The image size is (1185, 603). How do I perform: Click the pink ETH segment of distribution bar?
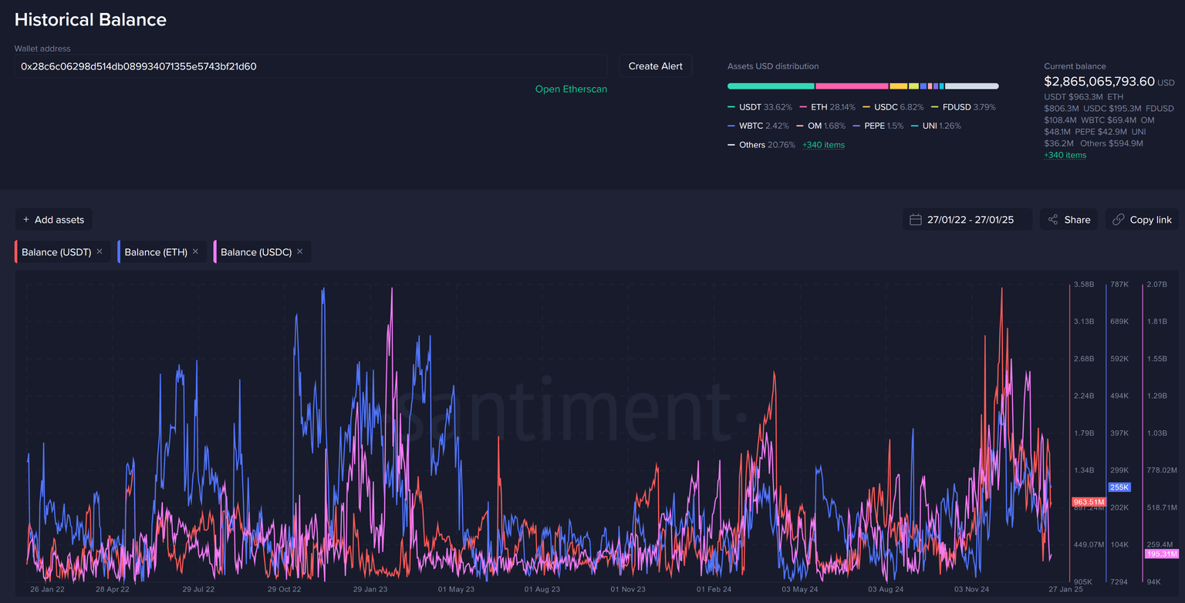(852, 86)
